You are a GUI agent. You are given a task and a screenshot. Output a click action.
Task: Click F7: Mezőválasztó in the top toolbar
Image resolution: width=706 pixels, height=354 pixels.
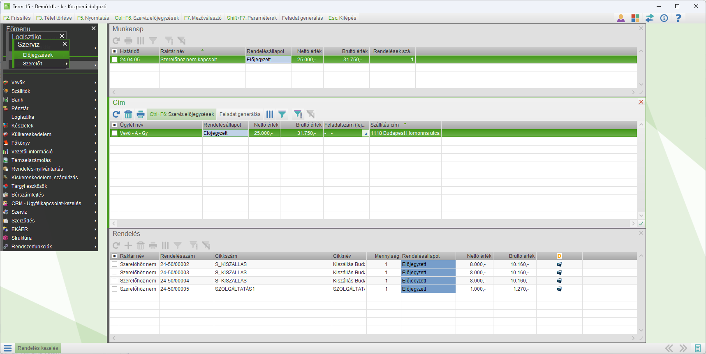click(x=203, y=18)
